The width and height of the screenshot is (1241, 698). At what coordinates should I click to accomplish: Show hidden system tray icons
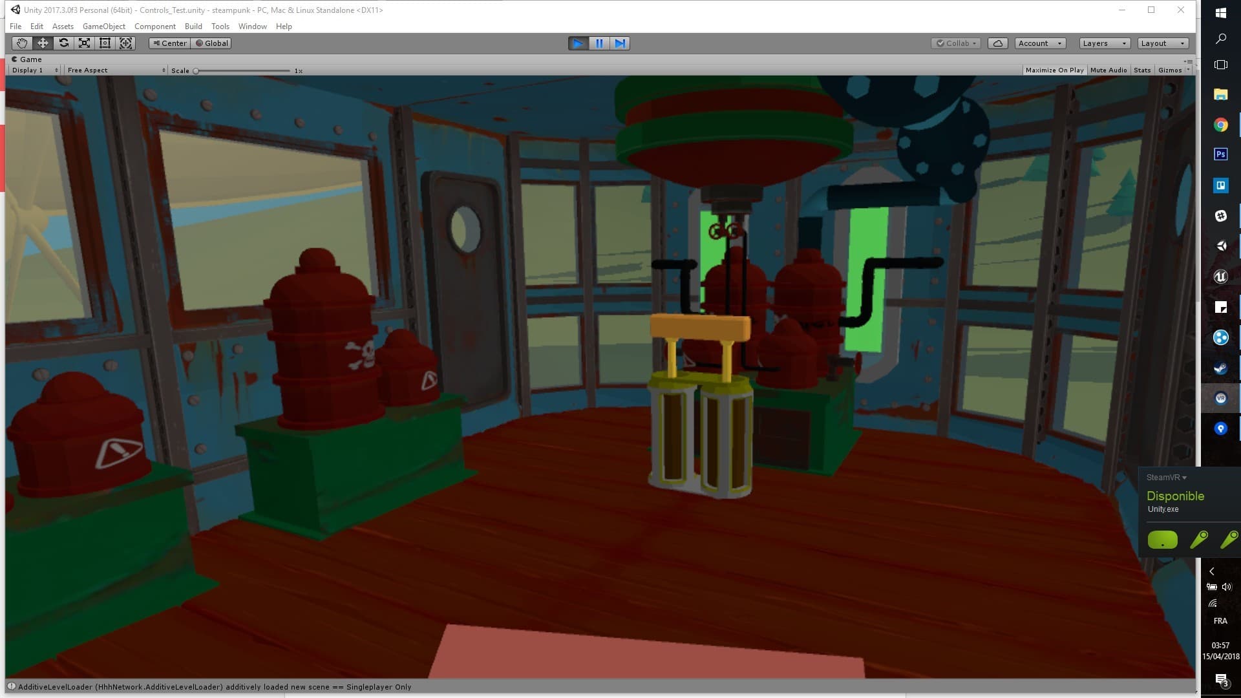point(1212,571)
